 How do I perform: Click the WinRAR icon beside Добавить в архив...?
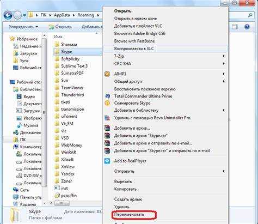[x=107, y=128]
